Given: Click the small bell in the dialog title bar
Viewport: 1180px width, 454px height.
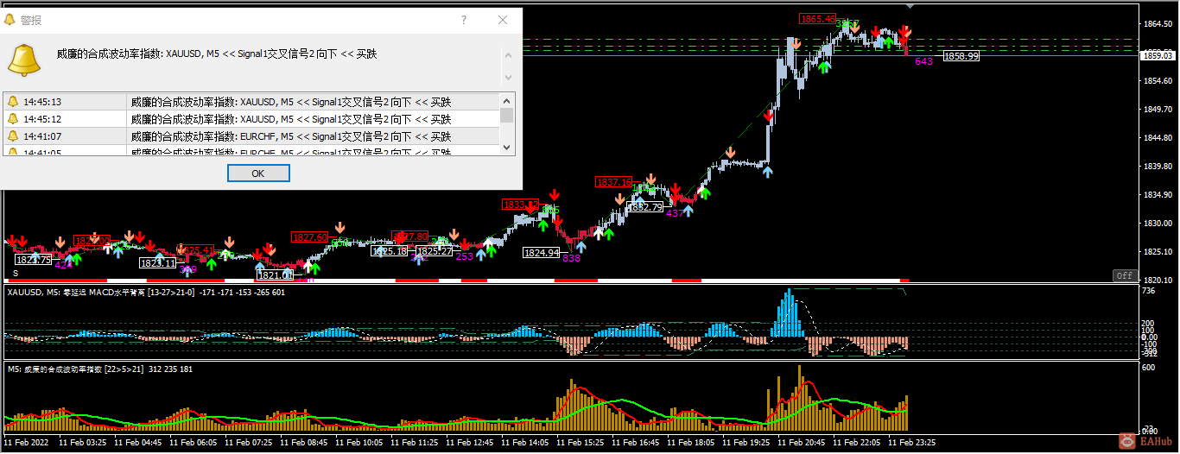Looking at the screenshot, I should (10, 20).
